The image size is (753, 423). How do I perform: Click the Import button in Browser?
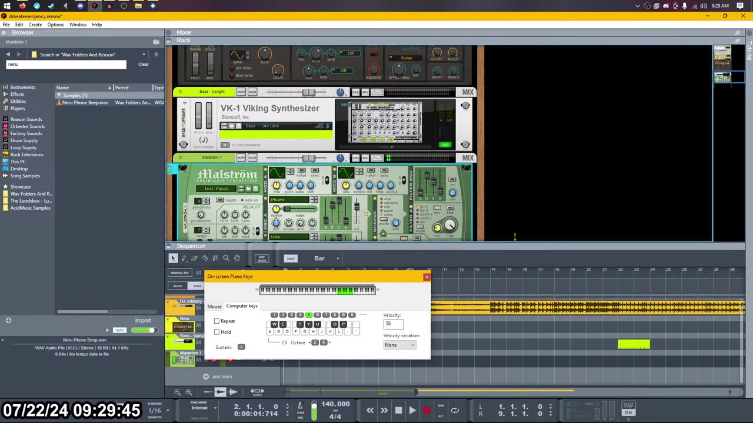point(143,321)
